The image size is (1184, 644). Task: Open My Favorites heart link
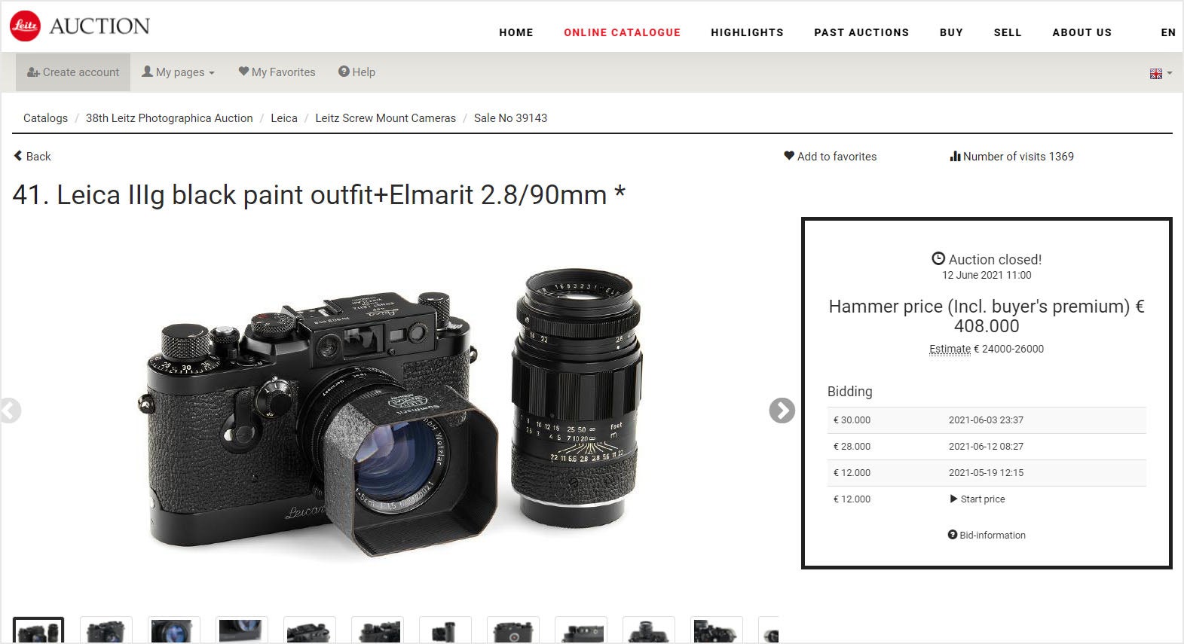pyautogui.click(x=277, y=72)
